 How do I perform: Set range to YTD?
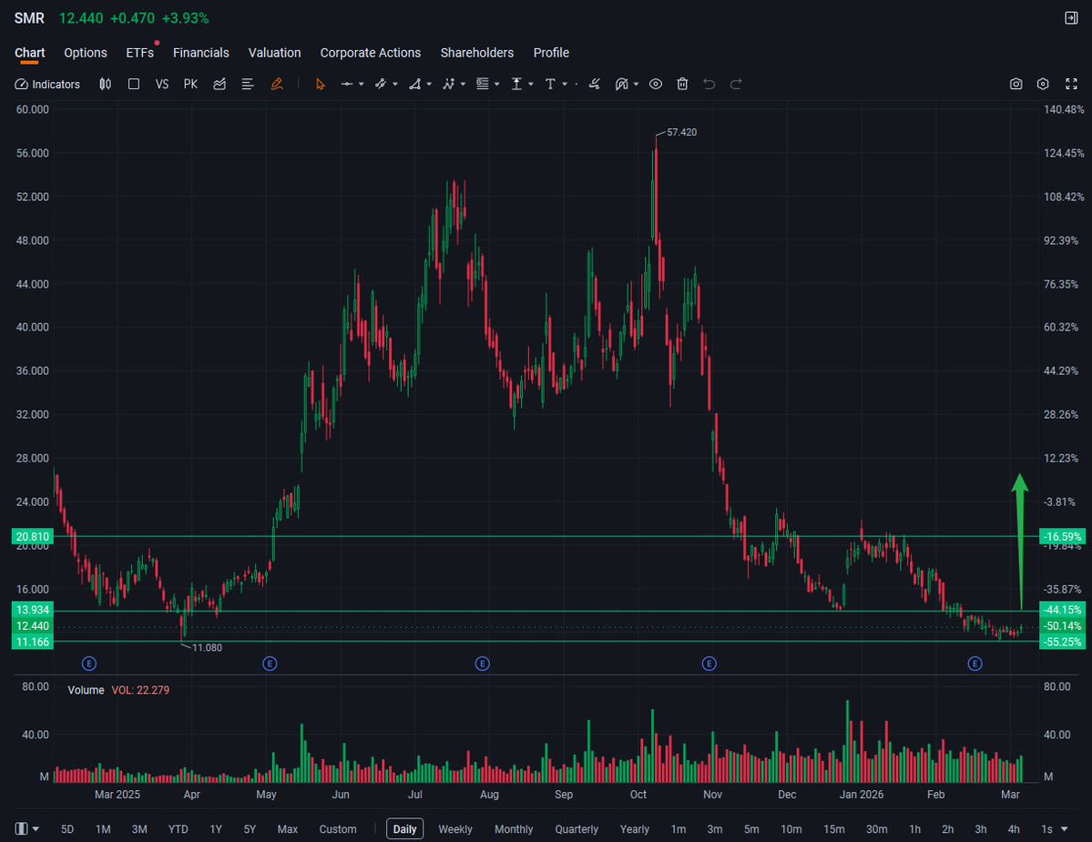click(x=179, y=829)
